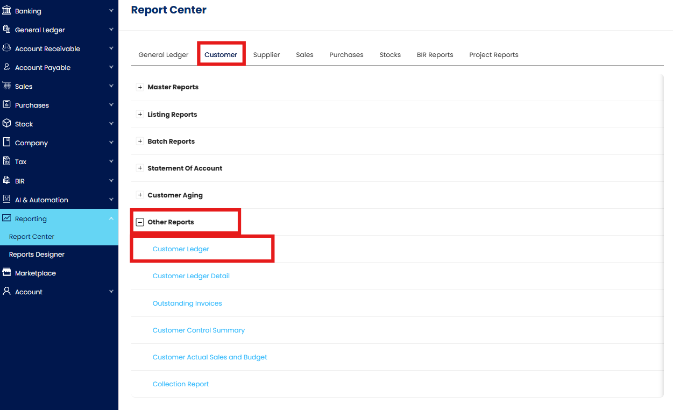Click the AI & Automation icon

[6, 199]
